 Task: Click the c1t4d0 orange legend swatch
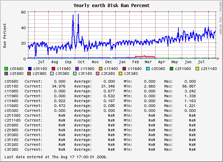point(100,69)
